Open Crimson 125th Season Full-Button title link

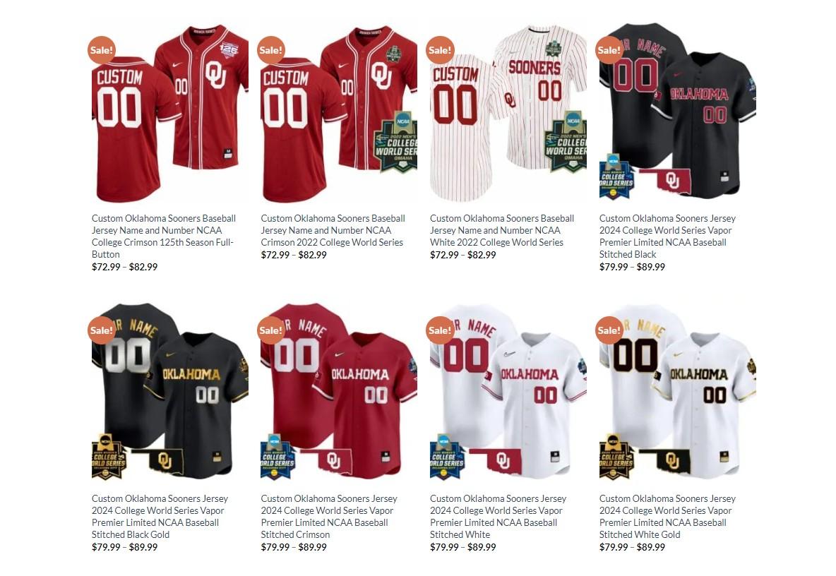click(164, 236)
